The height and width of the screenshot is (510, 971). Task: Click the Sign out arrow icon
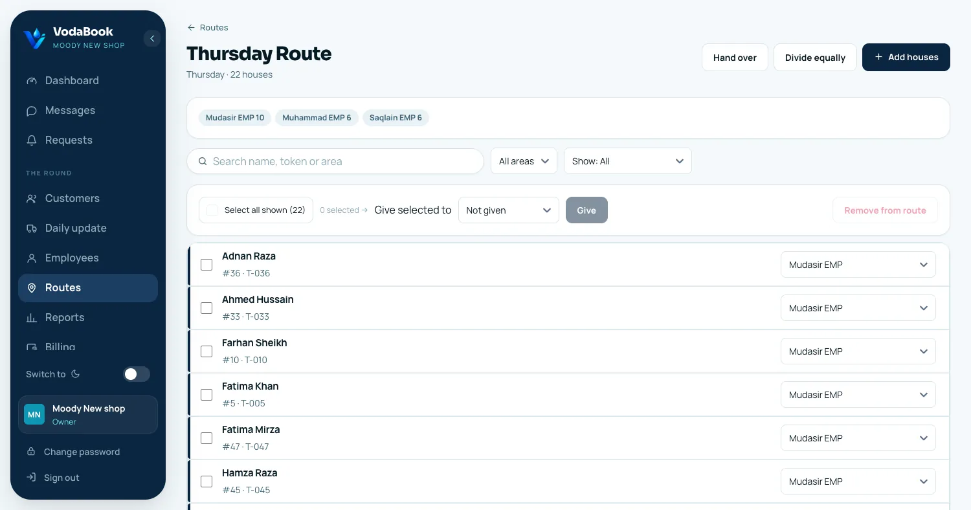click(30, 478)
